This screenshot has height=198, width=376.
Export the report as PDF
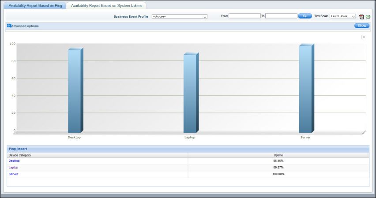click(361, 17)
